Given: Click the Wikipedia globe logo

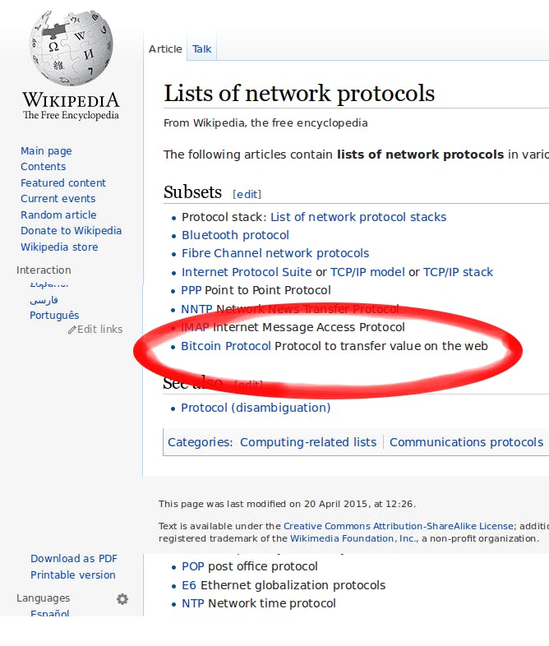Looking at the screenshot, I should (72, 48).
